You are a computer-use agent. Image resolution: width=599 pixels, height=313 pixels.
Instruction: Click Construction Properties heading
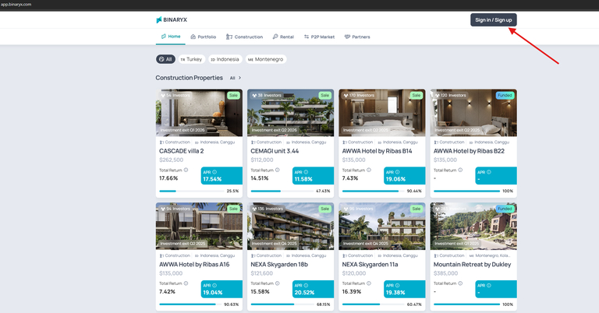click(189, 78)
